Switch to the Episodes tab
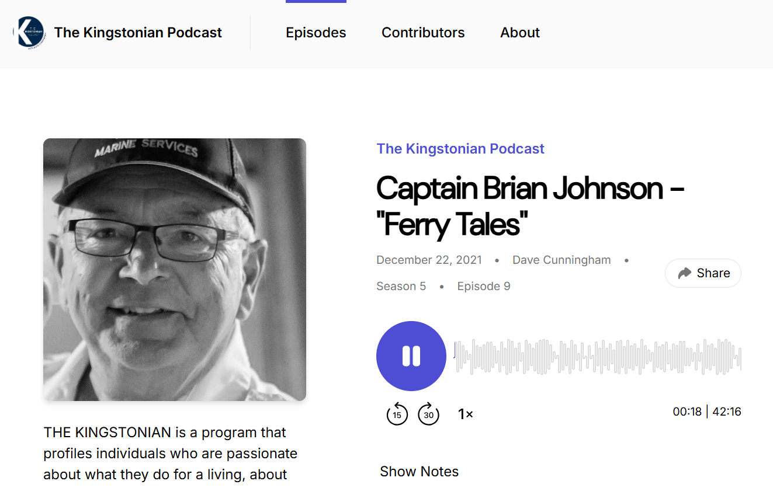 click(x=316, y=33)
